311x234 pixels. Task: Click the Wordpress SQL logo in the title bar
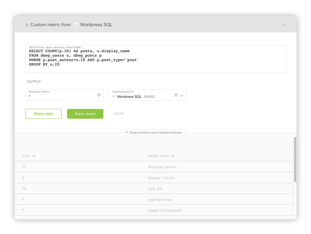point(75,25)
